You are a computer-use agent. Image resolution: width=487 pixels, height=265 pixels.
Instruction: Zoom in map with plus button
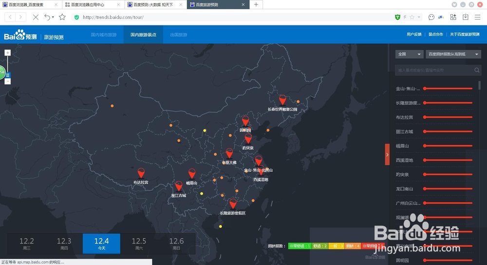8,53
